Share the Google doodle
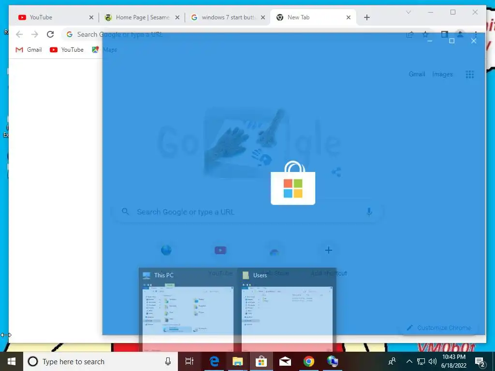 (336, 172)
